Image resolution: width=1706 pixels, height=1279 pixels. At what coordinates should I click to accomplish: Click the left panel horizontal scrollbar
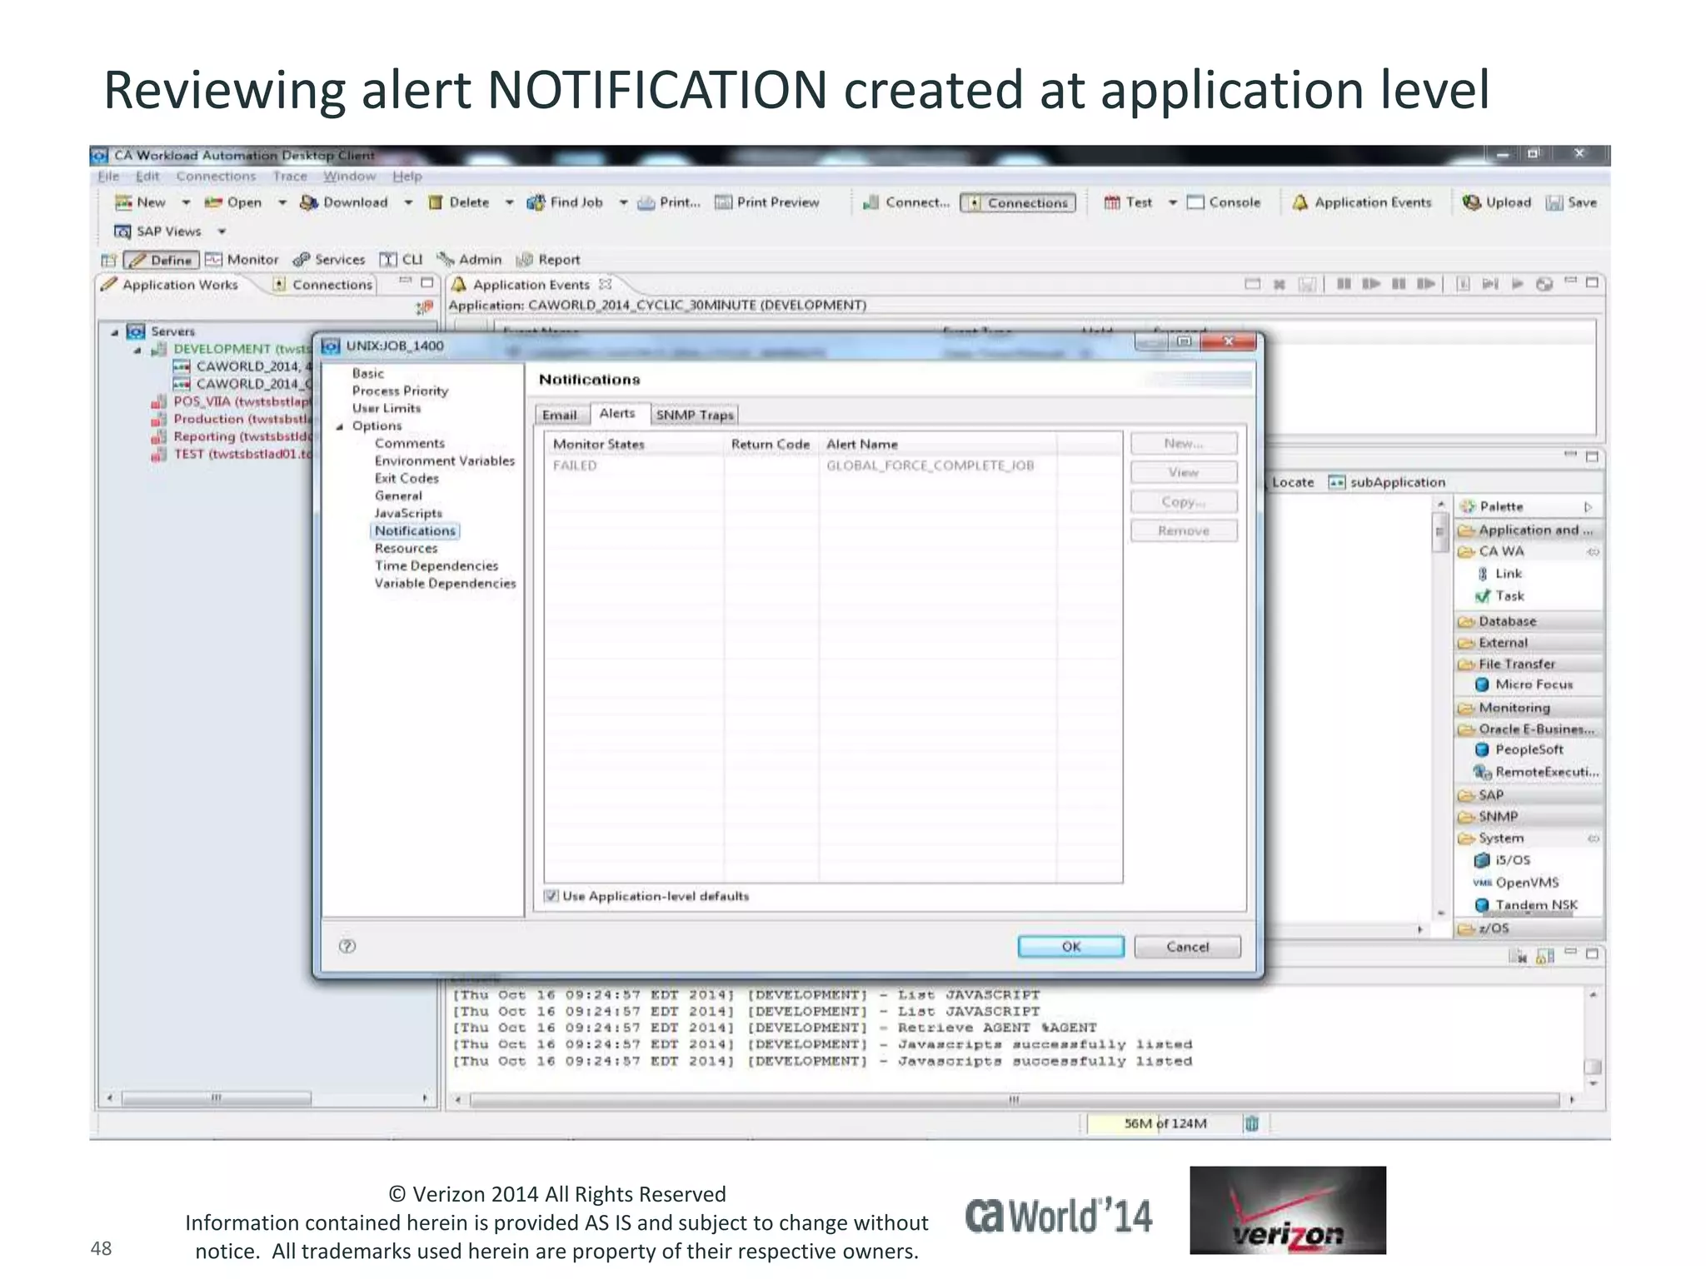[217, 1097]
